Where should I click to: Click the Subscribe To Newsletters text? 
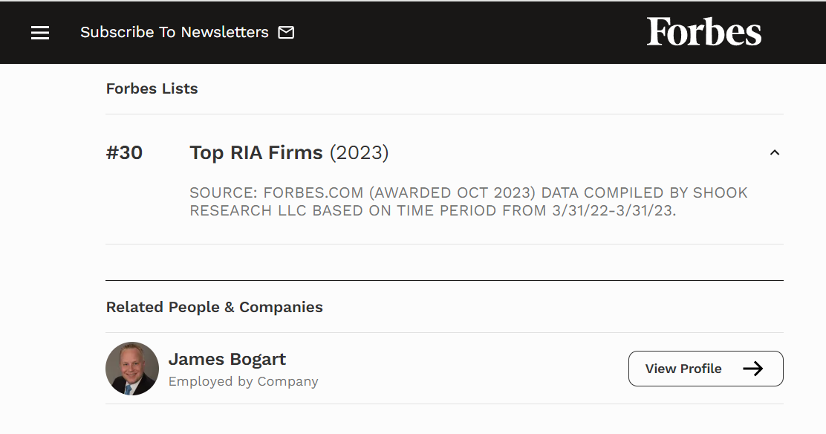175,32
